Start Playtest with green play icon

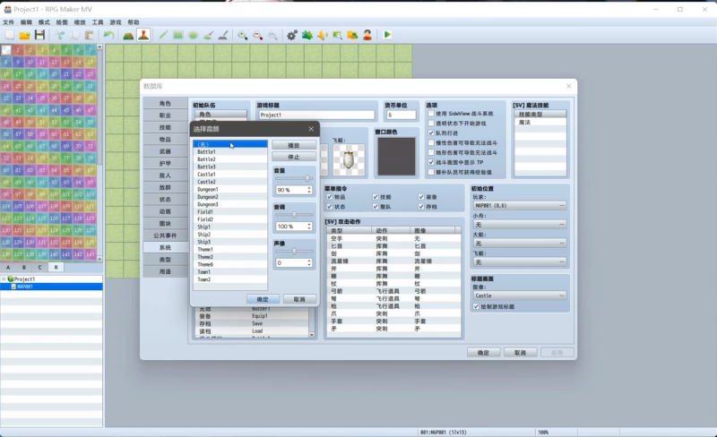387,35
